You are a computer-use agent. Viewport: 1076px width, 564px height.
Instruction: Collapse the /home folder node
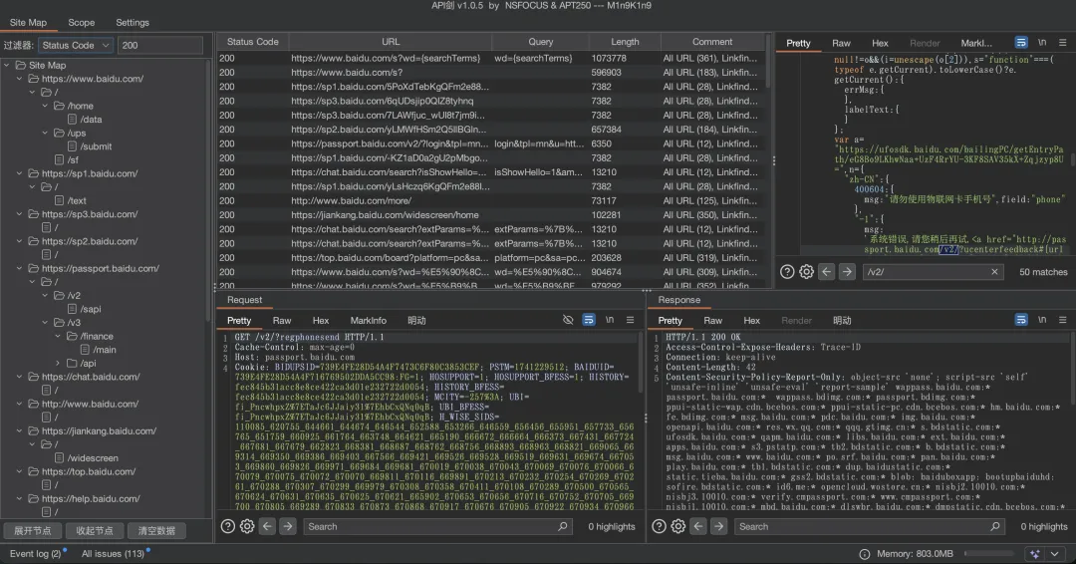tap(45, 106)
